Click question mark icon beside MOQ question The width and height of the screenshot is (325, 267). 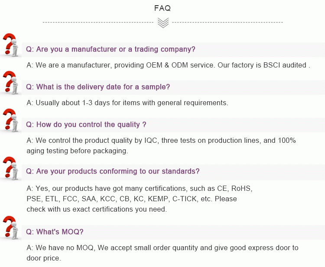[x=10, y=228]
